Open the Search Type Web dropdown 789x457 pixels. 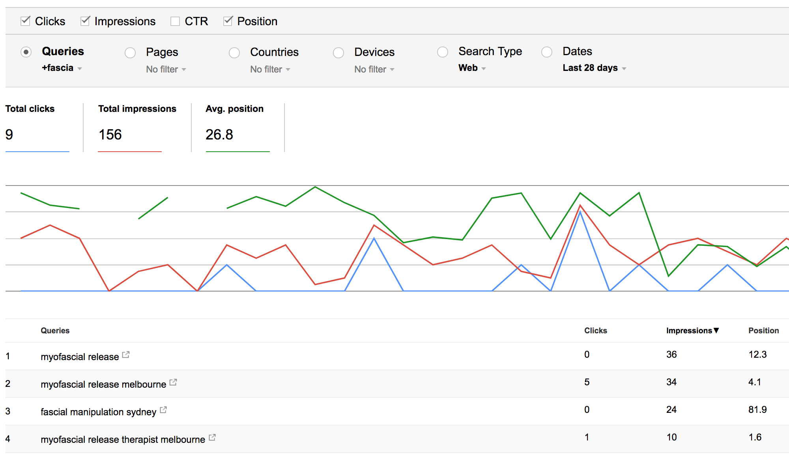472,68
